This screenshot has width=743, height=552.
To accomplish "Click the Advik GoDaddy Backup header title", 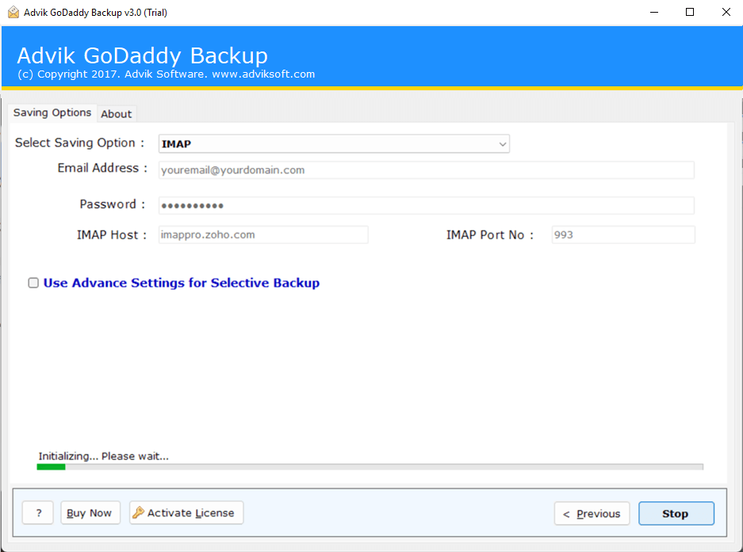I will click(x=142, y=55).
